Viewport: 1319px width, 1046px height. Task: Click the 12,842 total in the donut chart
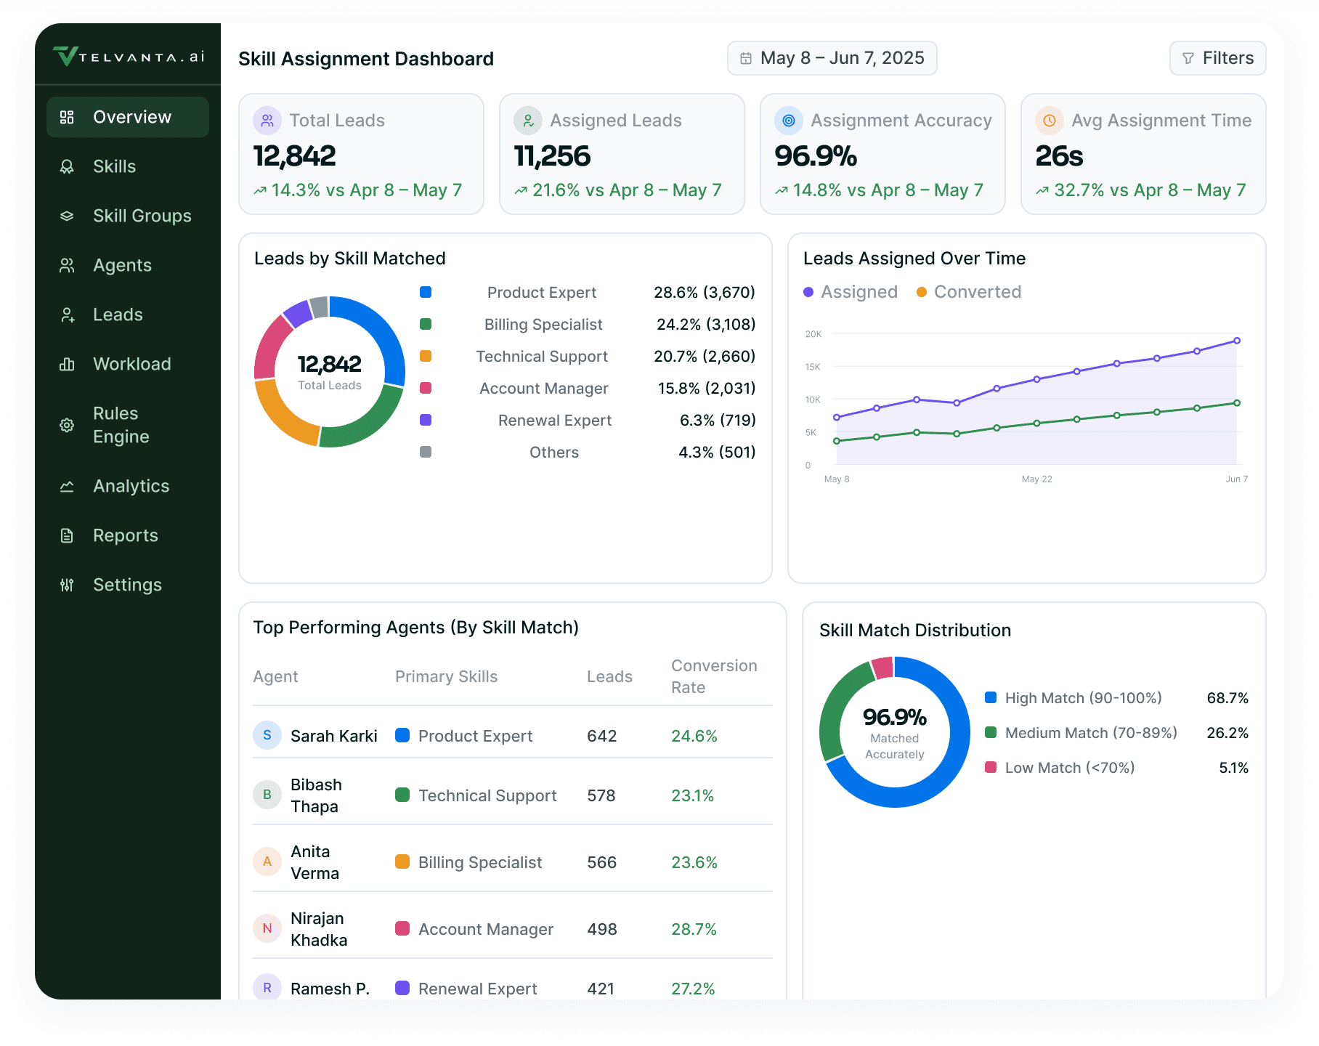point(330,364)
